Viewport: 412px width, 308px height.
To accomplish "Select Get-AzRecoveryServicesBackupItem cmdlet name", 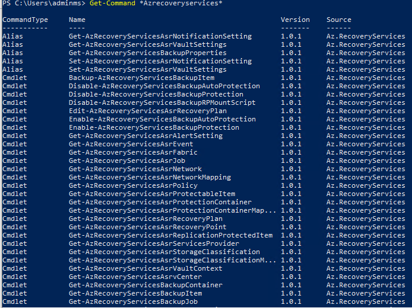I will click(x=135, y=294).
